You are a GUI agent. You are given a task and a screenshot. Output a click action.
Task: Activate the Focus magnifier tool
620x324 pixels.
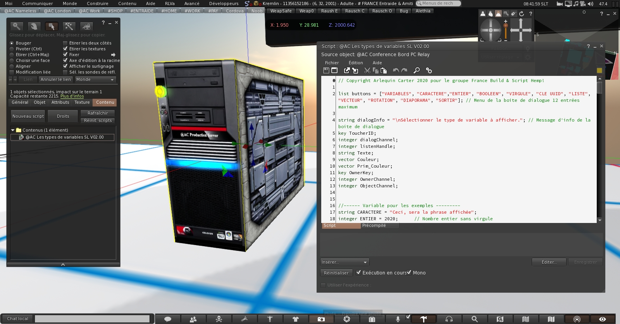pos(16,26)
